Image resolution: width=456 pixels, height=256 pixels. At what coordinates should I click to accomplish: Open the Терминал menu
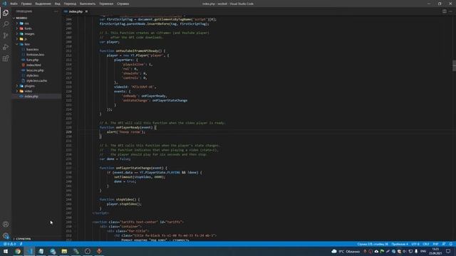click(106, 4)
